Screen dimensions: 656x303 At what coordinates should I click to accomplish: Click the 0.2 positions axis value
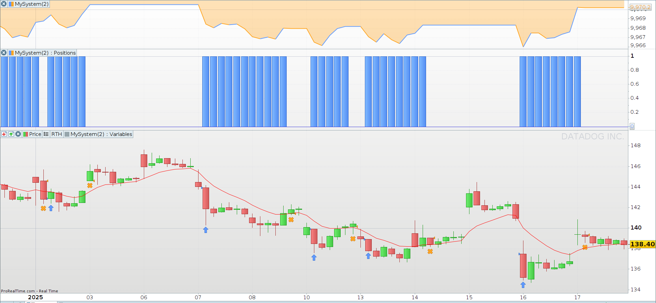(634, 112)
